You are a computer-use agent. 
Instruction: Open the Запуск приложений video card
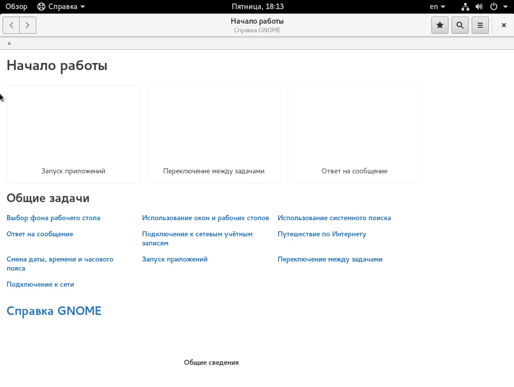73,134
